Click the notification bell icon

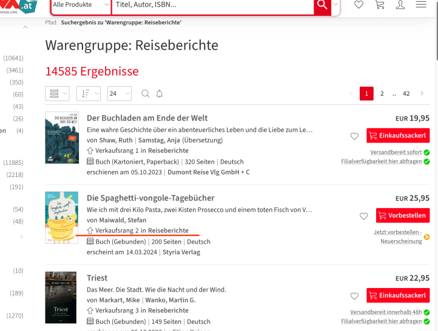pyautogui.click(x=160, y=93)
